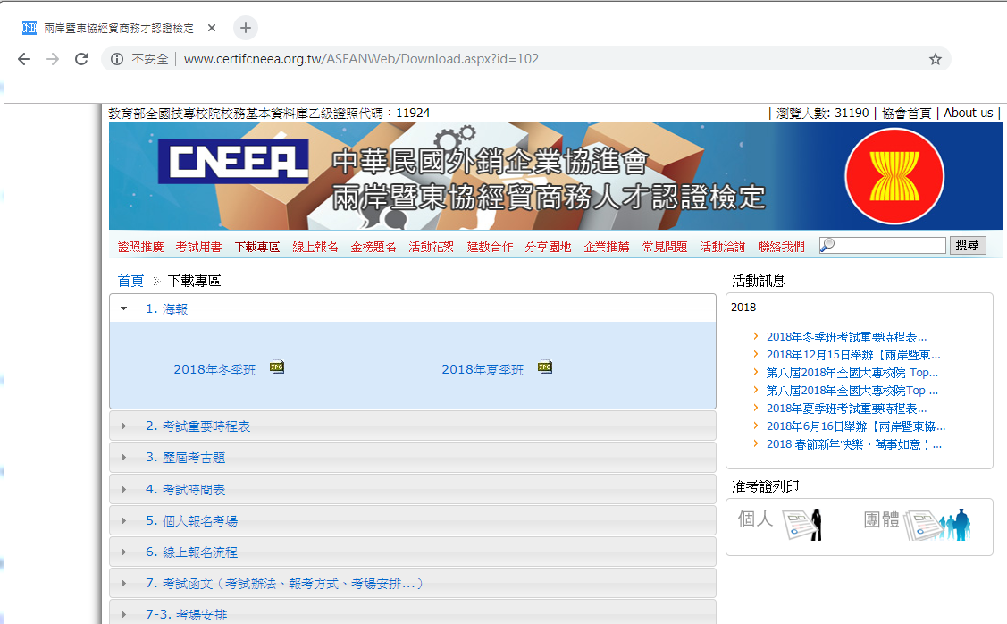Collapse the 1. 海報 section

412,308
